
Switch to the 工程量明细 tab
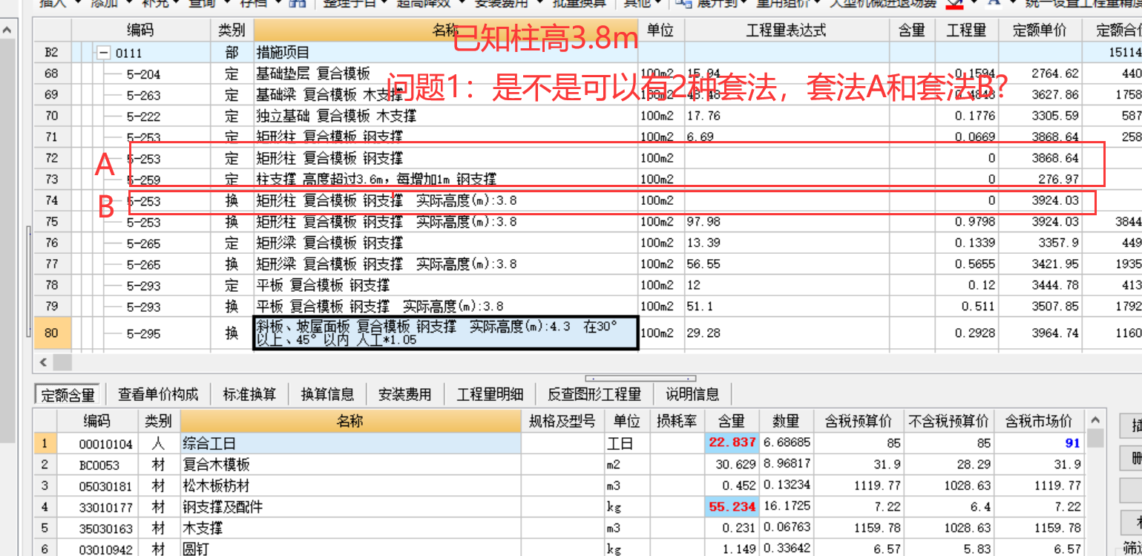tap(490, 394)
